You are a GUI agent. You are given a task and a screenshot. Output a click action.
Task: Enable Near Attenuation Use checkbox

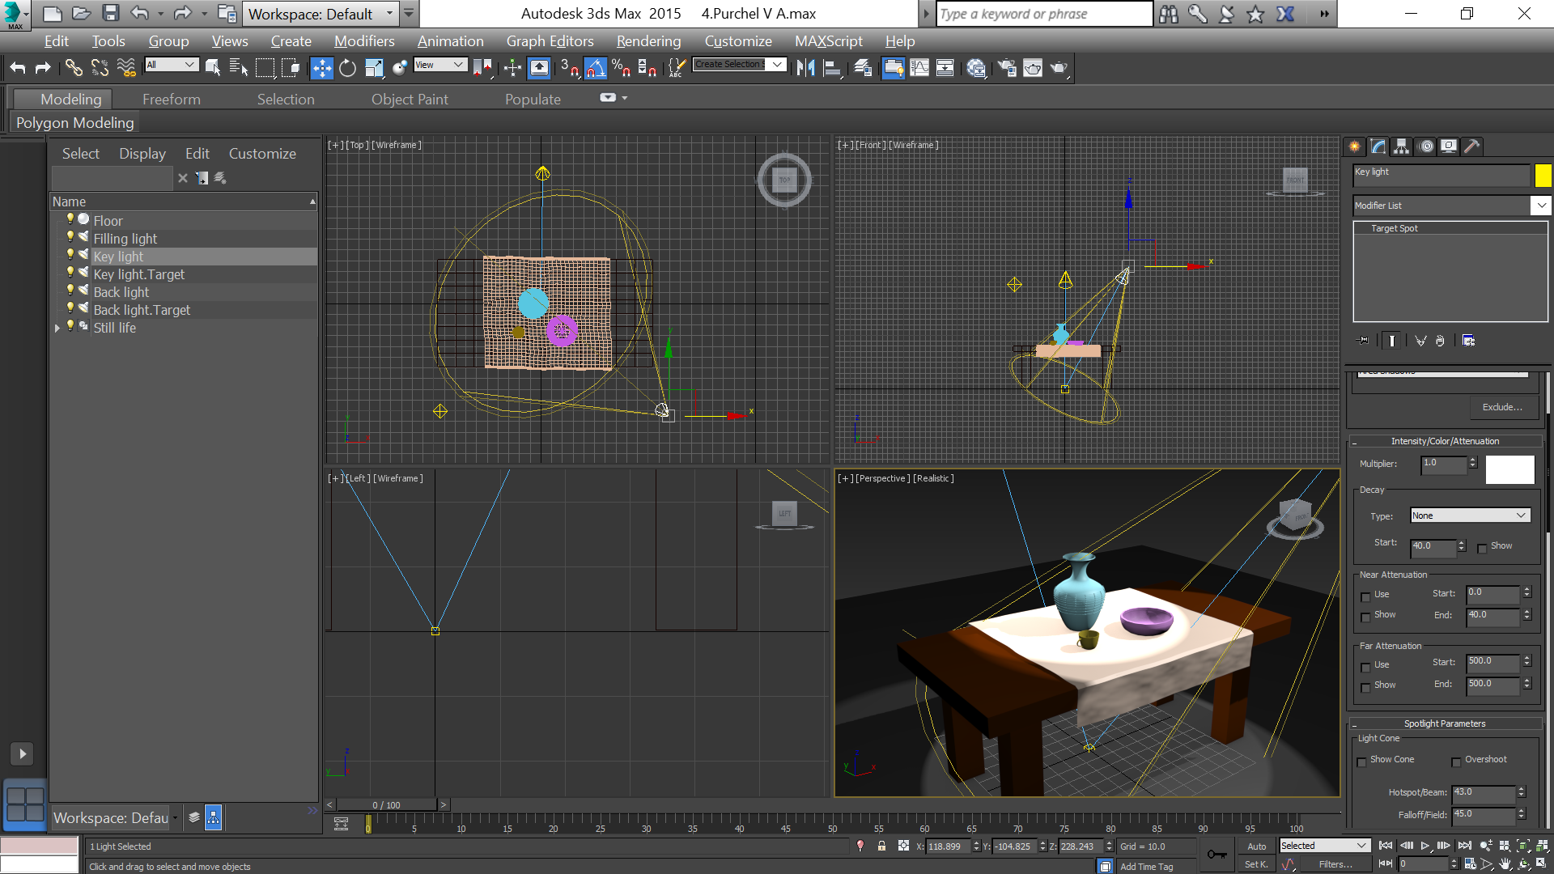(1365, 596)
